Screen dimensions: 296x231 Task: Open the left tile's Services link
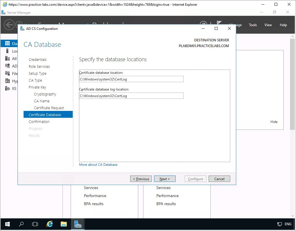point(91,188)
